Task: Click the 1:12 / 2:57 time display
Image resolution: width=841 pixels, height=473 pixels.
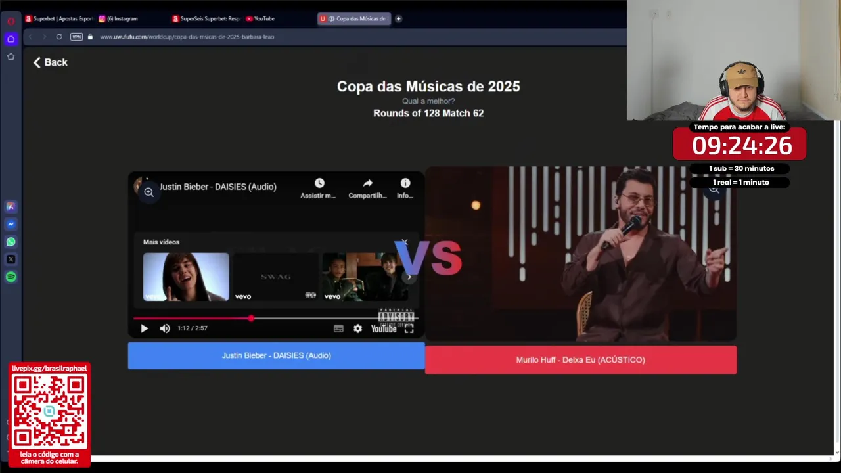Action: (x=193, y=328)
